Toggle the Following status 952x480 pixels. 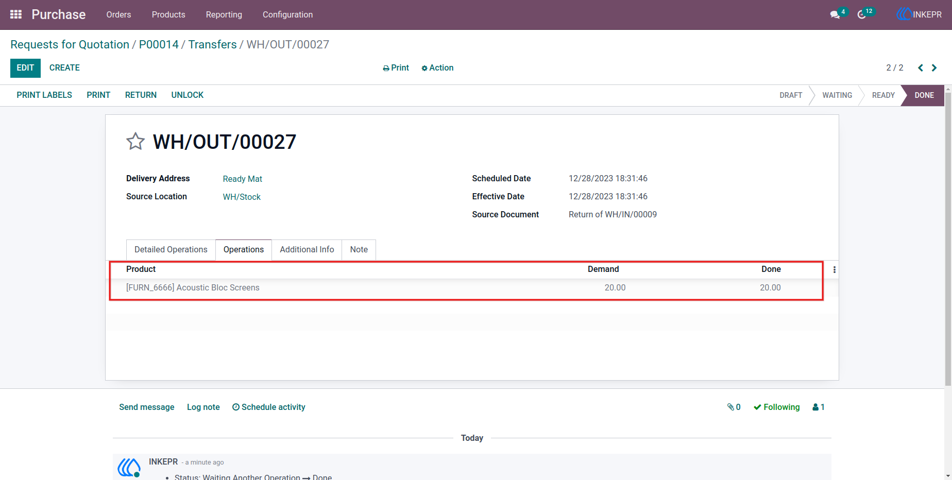[777, 407]
